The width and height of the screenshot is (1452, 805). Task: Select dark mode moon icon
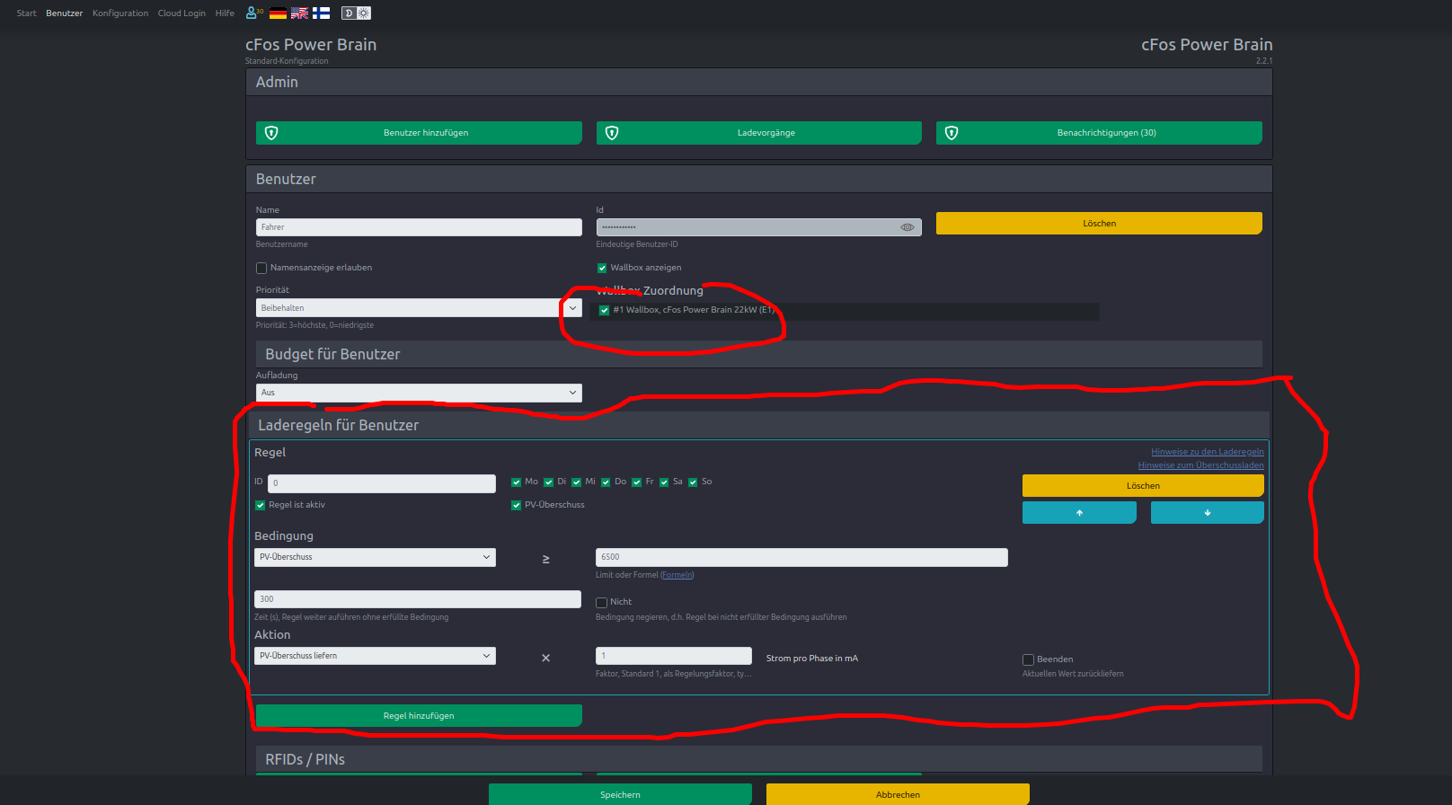click(349, 13)
